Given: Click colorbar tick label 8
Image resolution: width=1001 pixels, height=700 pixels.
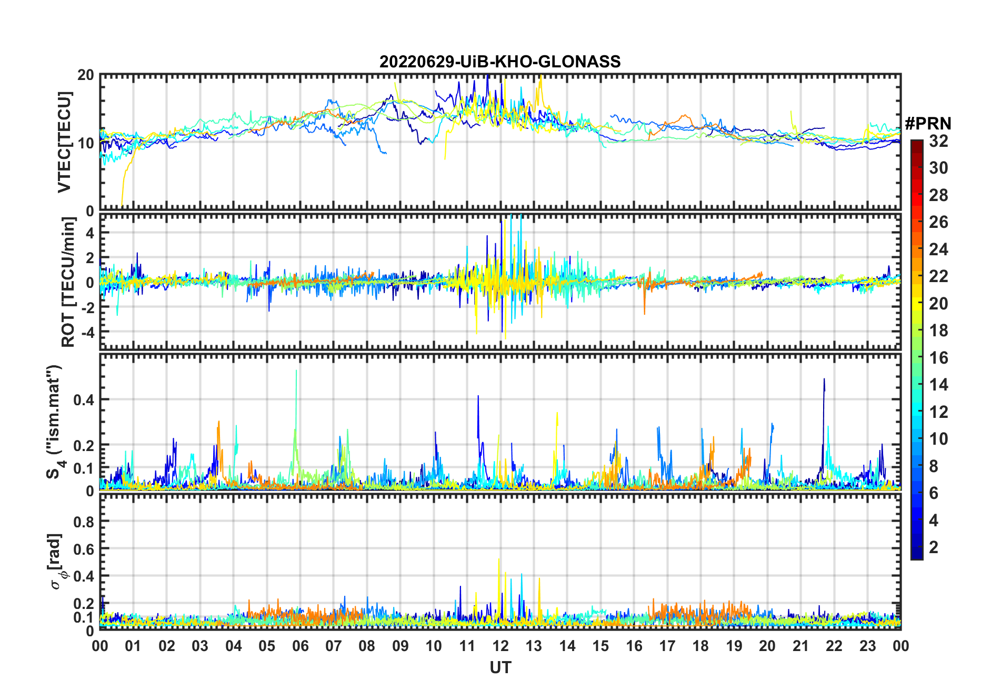Looking at the screenshot, I should [x=934, y=466].
